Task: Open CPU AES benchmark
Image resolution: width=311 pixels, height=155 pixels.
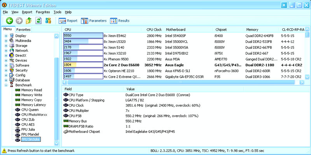Action: pos(28,124)
